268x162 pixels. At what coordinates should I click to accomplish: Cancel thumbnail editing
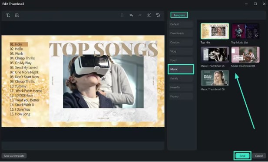coord(259,156)
